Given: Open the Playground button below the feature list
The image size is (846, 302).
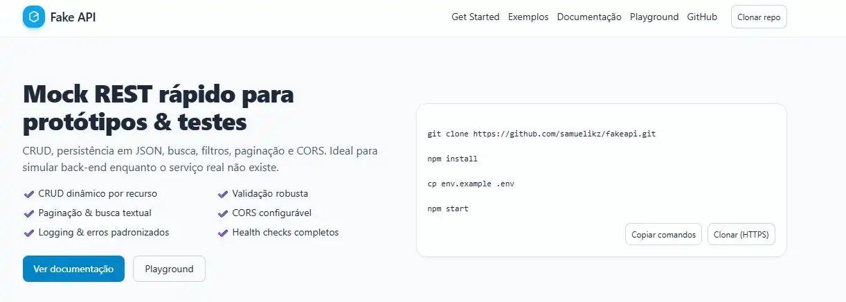Looking at the screenshot, I should coord(169,269).
